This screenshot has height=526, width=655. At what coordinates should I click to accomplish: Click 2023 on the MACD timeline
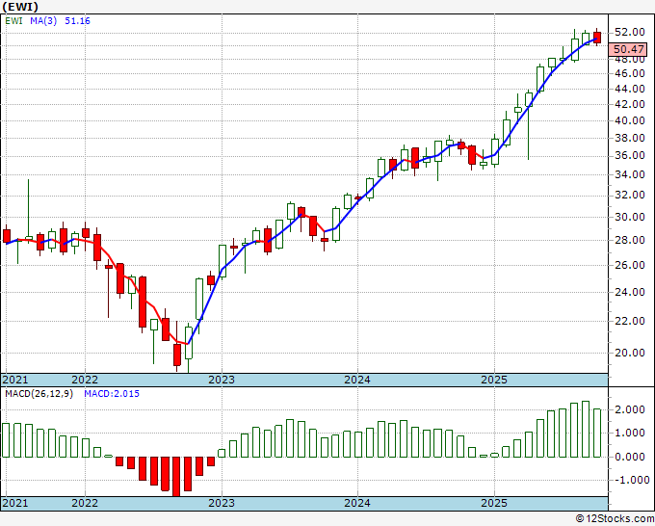(x=222, y=503)
